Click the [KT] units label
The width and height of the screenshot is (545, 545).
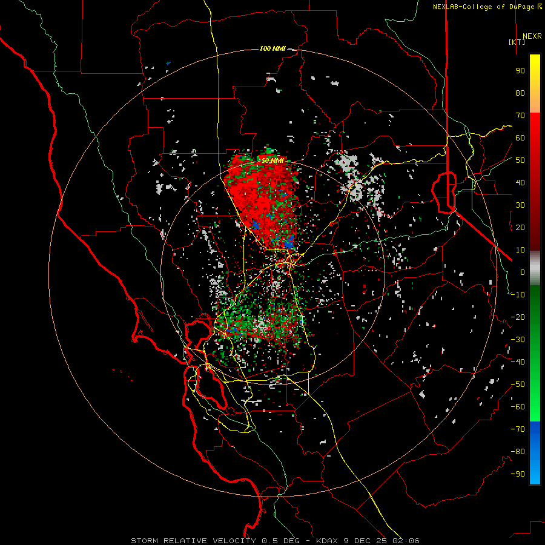[517, 42]
